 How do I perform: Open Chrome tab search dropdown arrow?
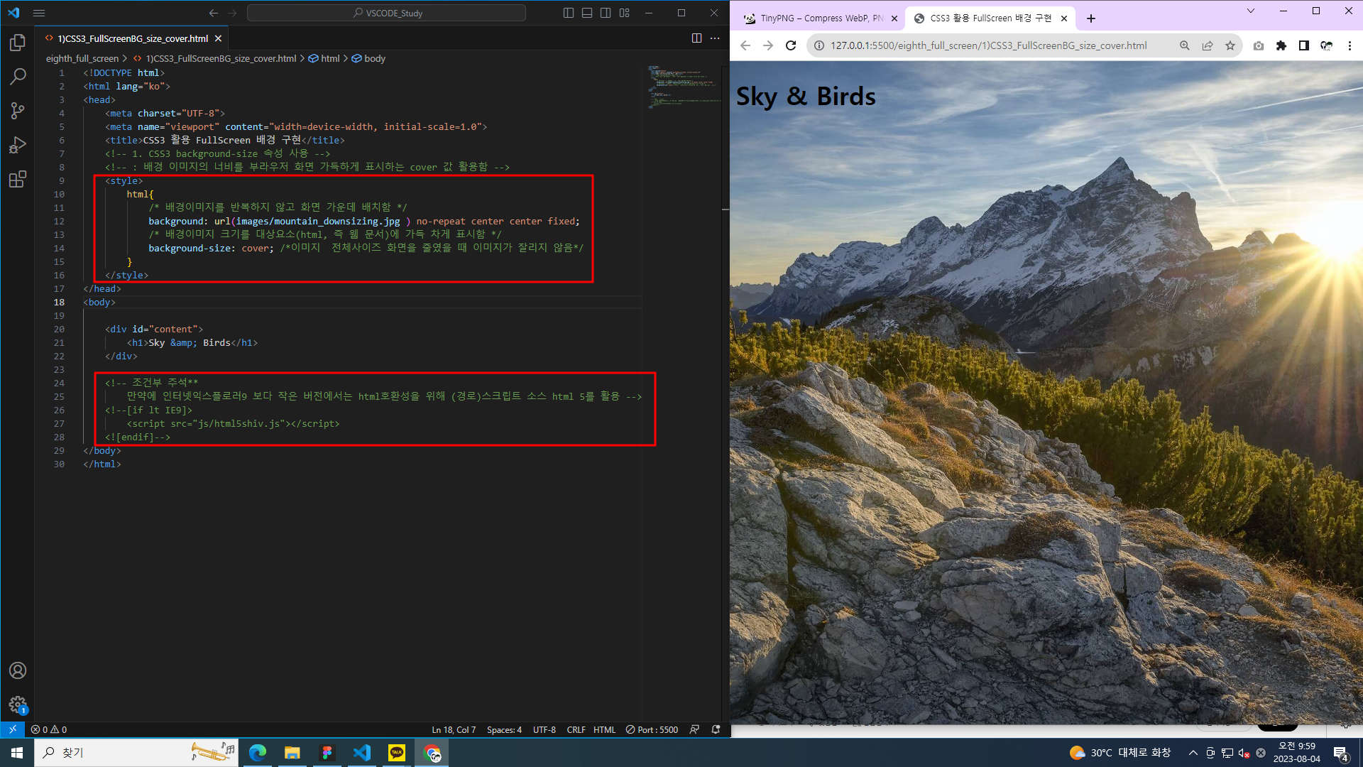point(1251,11)
